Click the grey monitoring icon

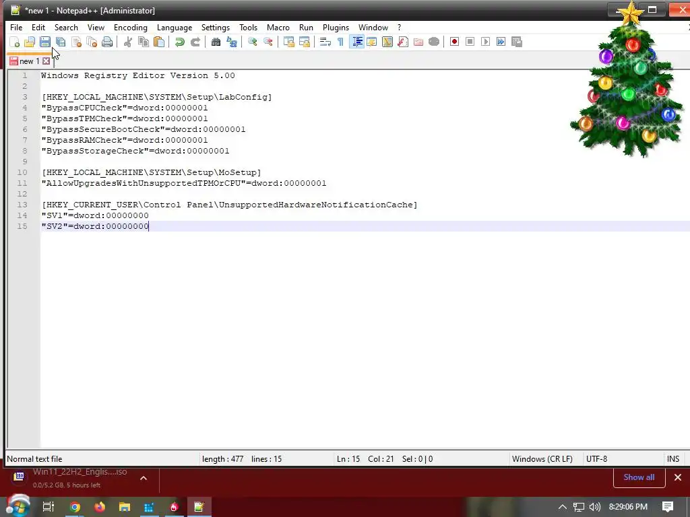click(x=434, y=42)
